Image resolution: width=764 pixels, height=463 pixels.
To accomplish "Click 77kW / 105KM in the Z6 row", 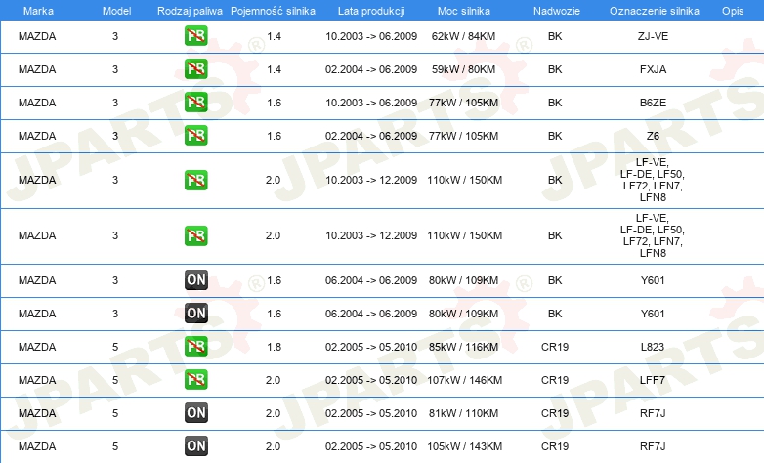I will [x=463, y=136].
